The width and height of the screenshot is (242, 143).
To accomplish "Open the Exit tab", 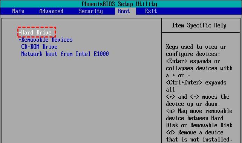I will [151, 11].
